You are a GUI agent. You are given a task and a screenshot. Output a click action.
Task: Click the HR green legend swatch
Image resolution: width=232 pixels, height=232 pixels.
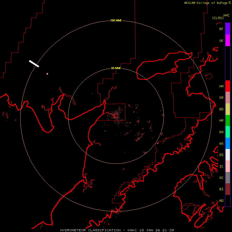coord(228,121)
